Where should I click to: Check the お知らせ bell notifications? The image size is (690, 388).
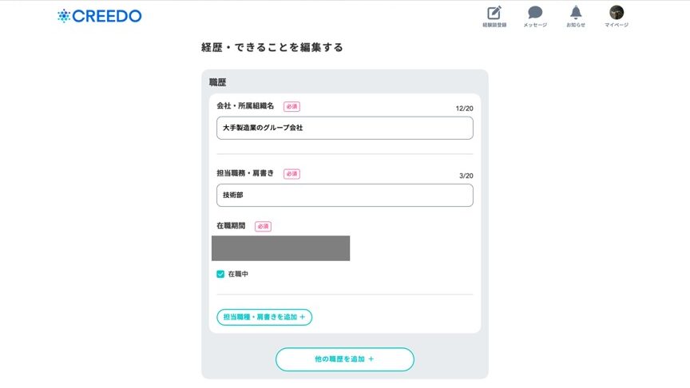(x=576, y=12)
